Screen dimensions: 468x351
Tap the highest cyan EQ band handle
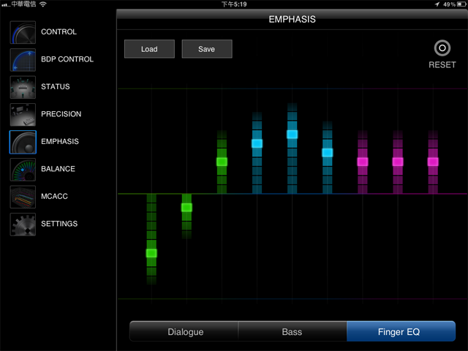point(292,135)
